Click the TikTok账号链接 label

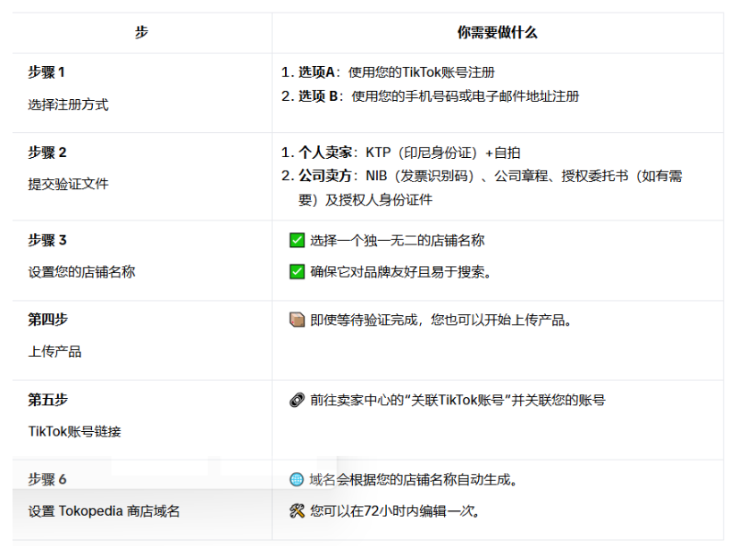click(x=74, y=431)
